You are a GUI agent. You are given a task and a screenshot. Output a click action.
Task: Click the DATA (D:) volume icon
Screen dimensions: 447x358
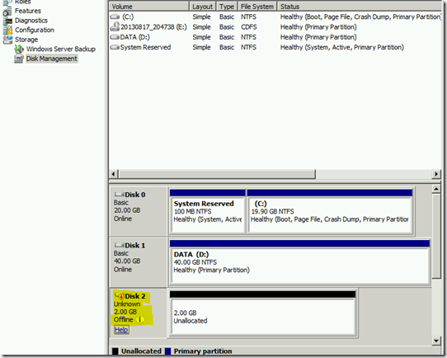(x=115, y=37)
